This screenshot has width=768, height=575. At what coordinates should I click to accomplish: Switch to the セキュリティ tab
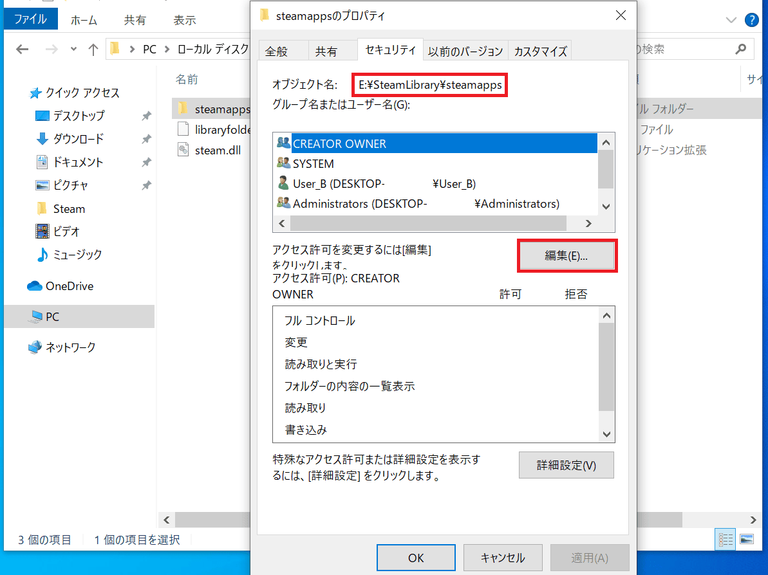point(390,50)
